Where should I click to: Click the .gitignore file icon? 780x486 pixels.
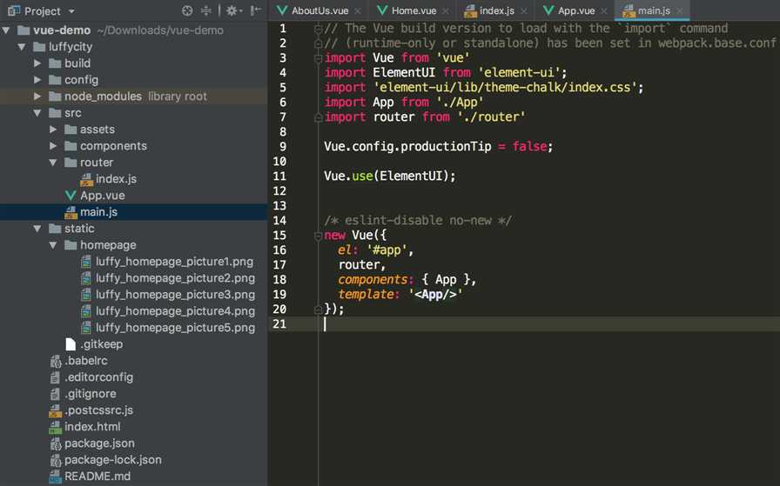[x=55, y=394]
